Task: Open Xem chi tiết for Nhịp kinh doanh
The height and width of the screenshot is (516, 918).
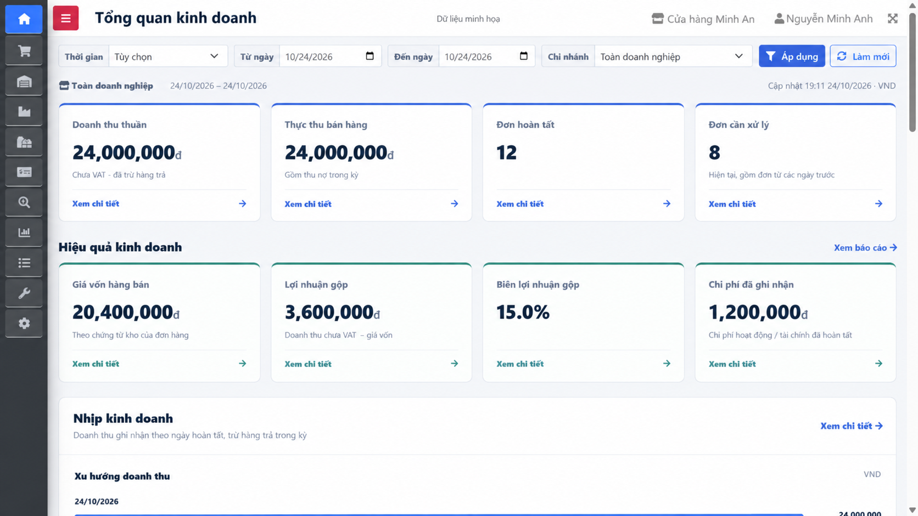Action: coord(852,426)
